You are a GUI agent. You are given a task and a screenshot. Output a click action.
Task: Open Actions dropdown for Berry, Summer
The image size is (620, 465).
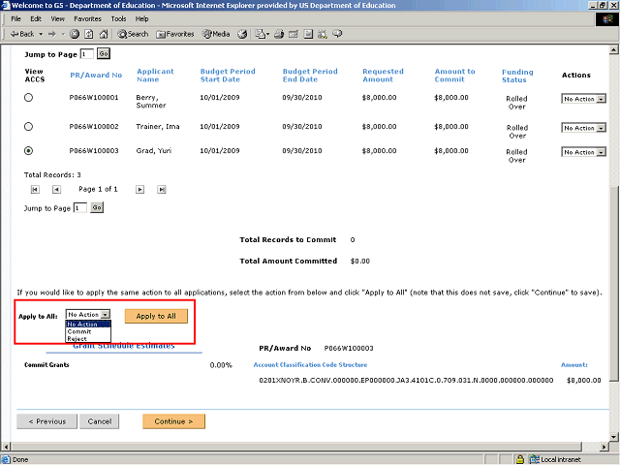coord(584,99)
